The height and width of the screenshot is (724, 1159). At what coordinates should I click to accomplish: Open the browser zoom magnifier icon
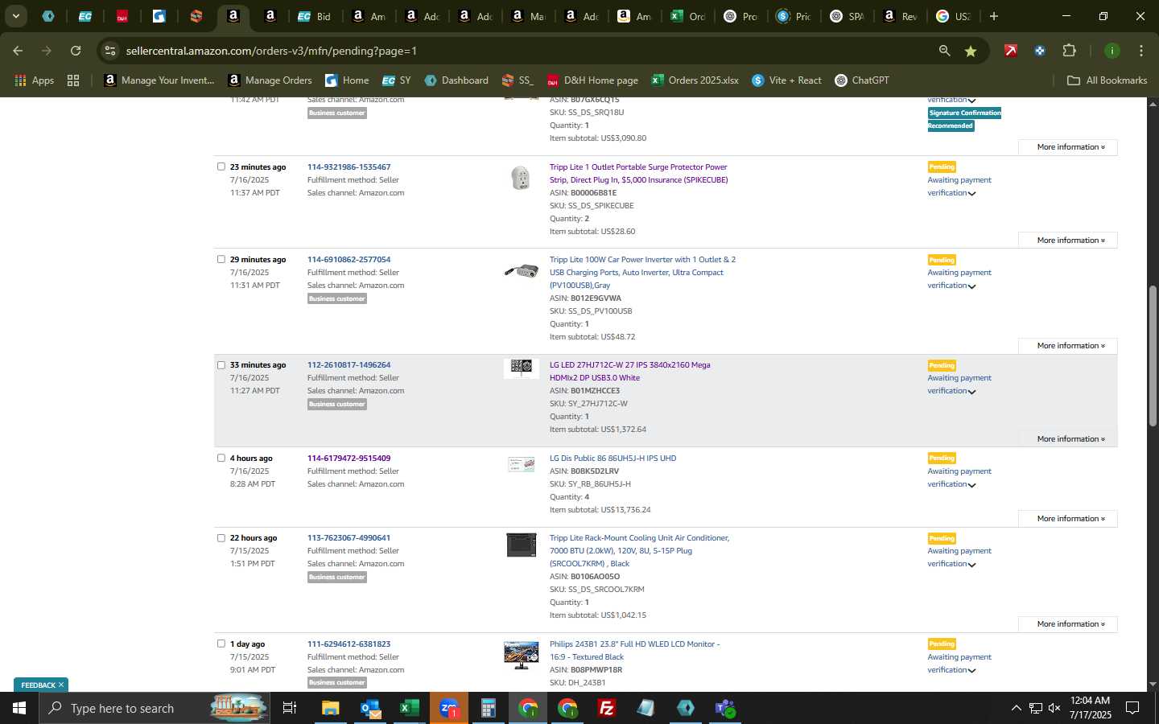(944, 51)
